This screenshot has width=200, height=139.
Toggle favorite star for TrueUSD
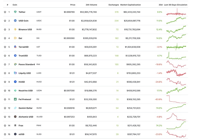pyautogui.click(x=5, y=56)
